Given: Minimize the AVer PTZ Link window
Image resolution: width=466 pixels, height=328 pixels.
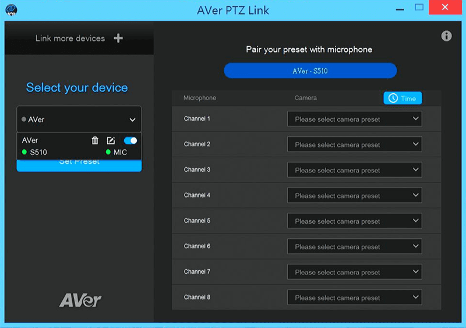Looking at the screenshot, I should click(x=400, y=9).
